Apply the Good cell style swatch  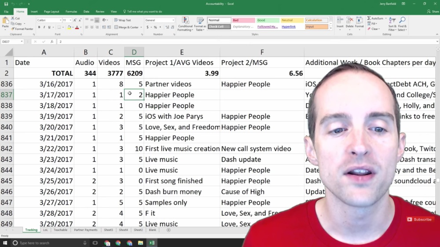[x=268, y=20]
